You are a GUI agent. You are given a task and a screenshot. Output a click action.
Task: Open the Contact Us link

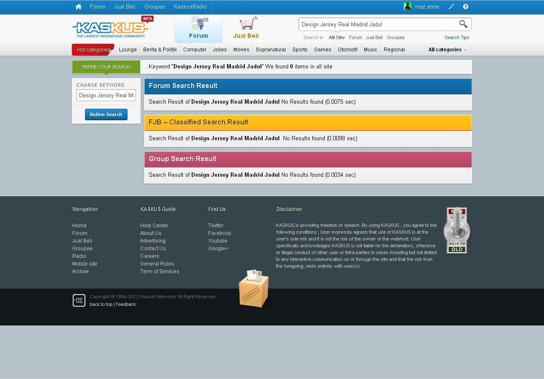click(x=153, y=249)
